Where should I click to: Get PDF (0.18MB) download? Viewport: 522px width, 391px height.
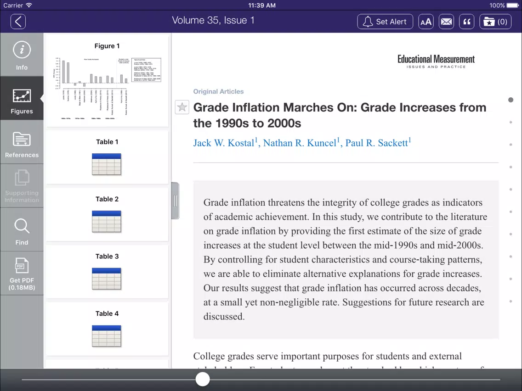point(22,274)
